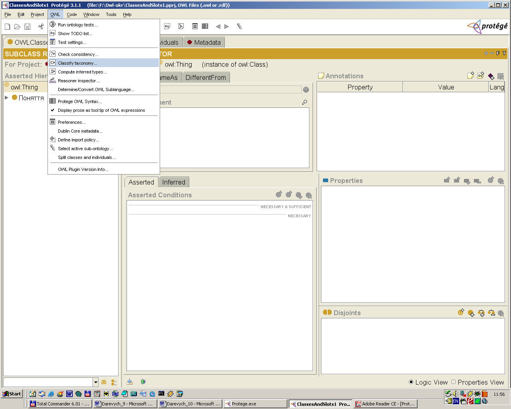Open the File menu
This screenshot has height=409, width=511.
pyautogui.click(x=8, y=14)
